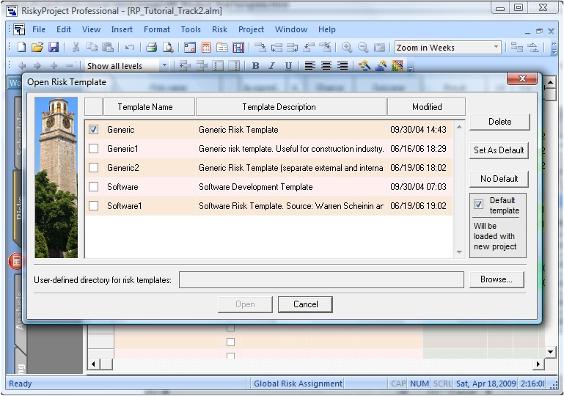Screen dimensions: 564x396
Task: Open the Risk menu
Action: click(x=219, y=29)
